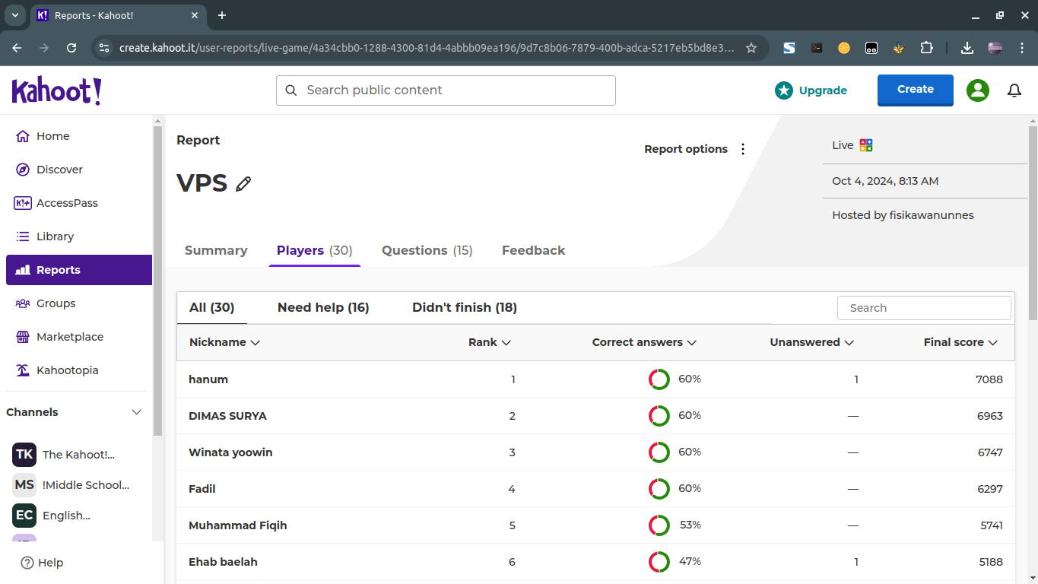Image resolution: width=1038 pixels, height=584 pixels.
Task: Open The Kahoot! channel TK icon
Action: (24, 455)
